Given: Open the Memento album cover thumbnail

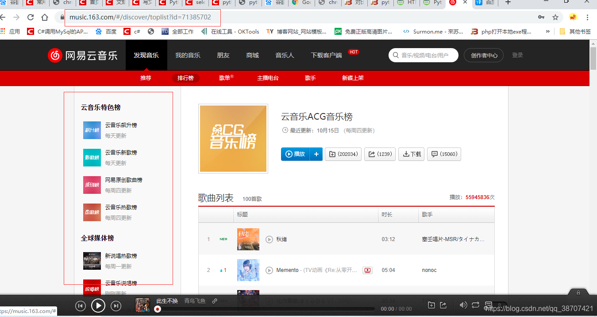Looking at the screenshot, I should (x=248, y=270).
